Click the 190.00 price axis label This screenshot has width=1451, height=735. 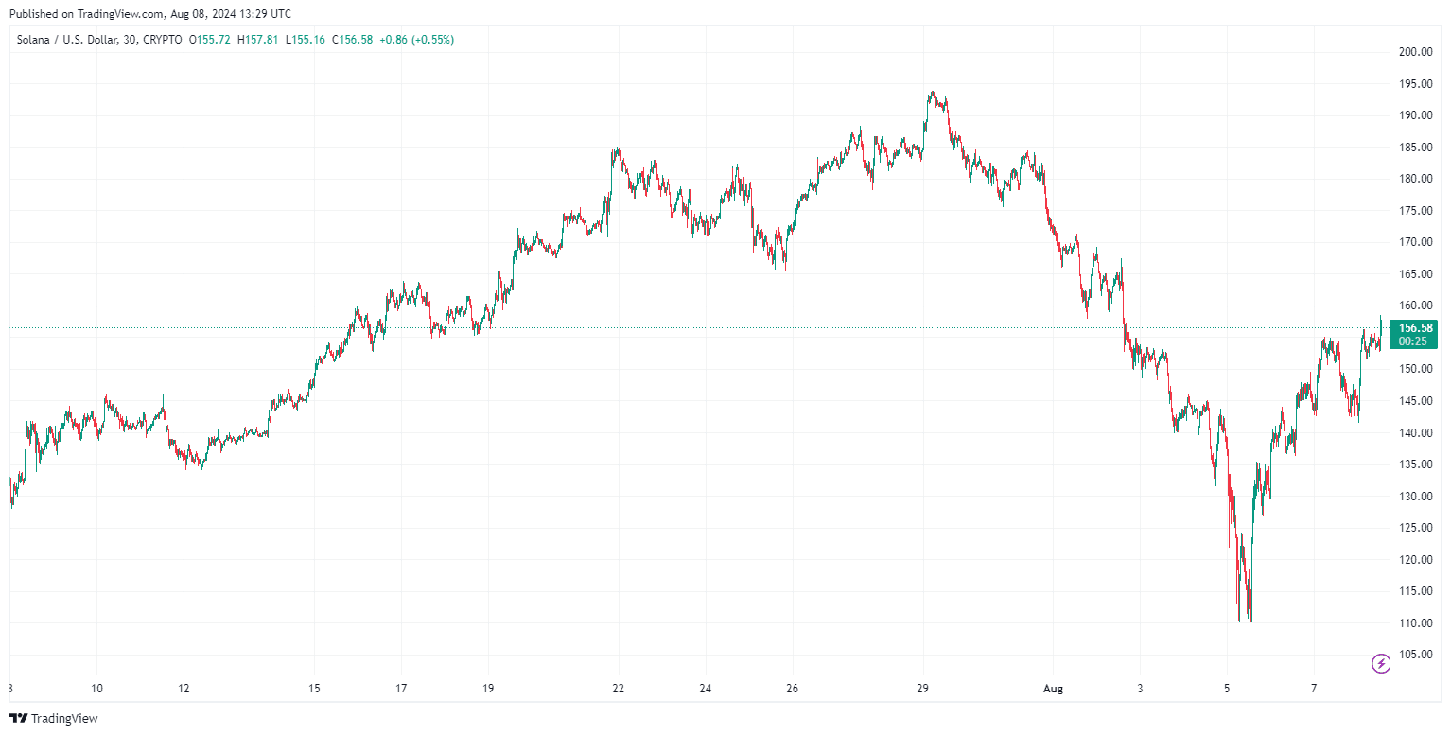coord(1416,115)
